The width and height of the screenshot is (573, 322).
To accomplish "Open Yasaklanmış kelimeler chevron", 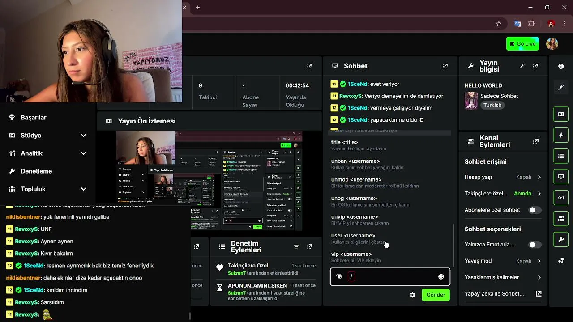I will (539, 277).
